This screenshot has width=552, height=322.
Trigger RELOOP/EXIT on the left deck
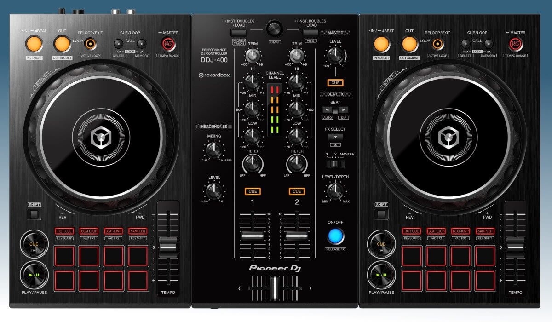tap(91, 44)
